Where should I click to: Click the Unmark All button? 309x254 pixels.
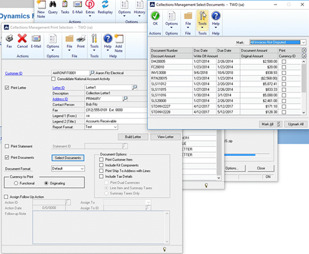(296, 124)
